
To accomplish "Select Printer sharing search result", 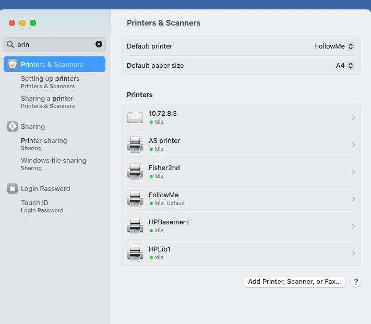I will click(x=44, y=144).
